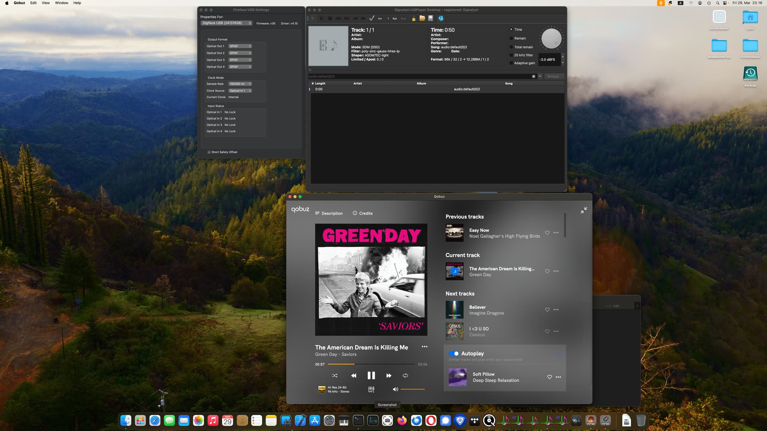Click the play button in HQPlayer toolbar
The height and width of the screenshot is (431, 767).
(314, 18)
